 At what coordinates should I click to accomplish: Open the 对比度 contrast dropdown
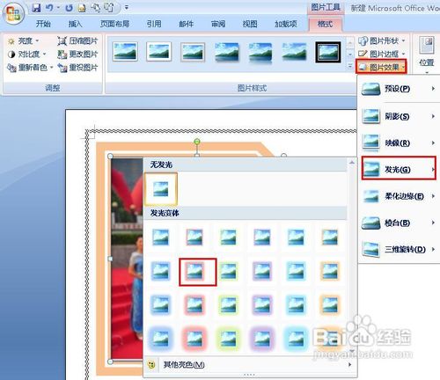coord(27,55)
